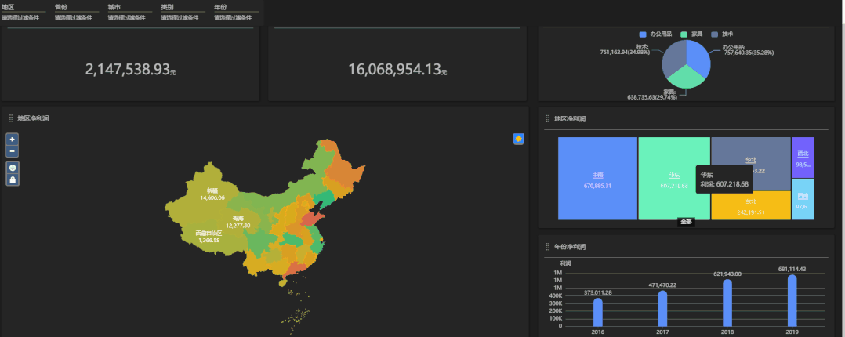Click the 全部 breadcrumb under the treemap
Image resolution: width=845 pixels, height=337 pixels.
click(686, 222)
